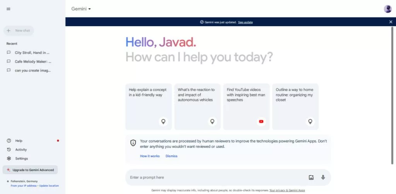Start a New chat

click(19, 30)
